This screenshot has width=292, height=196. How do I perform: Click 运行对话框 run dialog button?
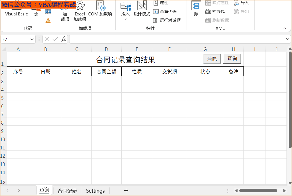167,20
